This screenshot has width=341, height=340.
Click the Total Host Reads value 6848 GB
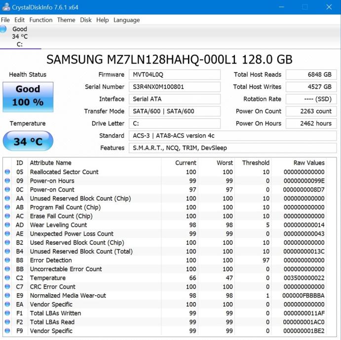(x=311, y=75)
